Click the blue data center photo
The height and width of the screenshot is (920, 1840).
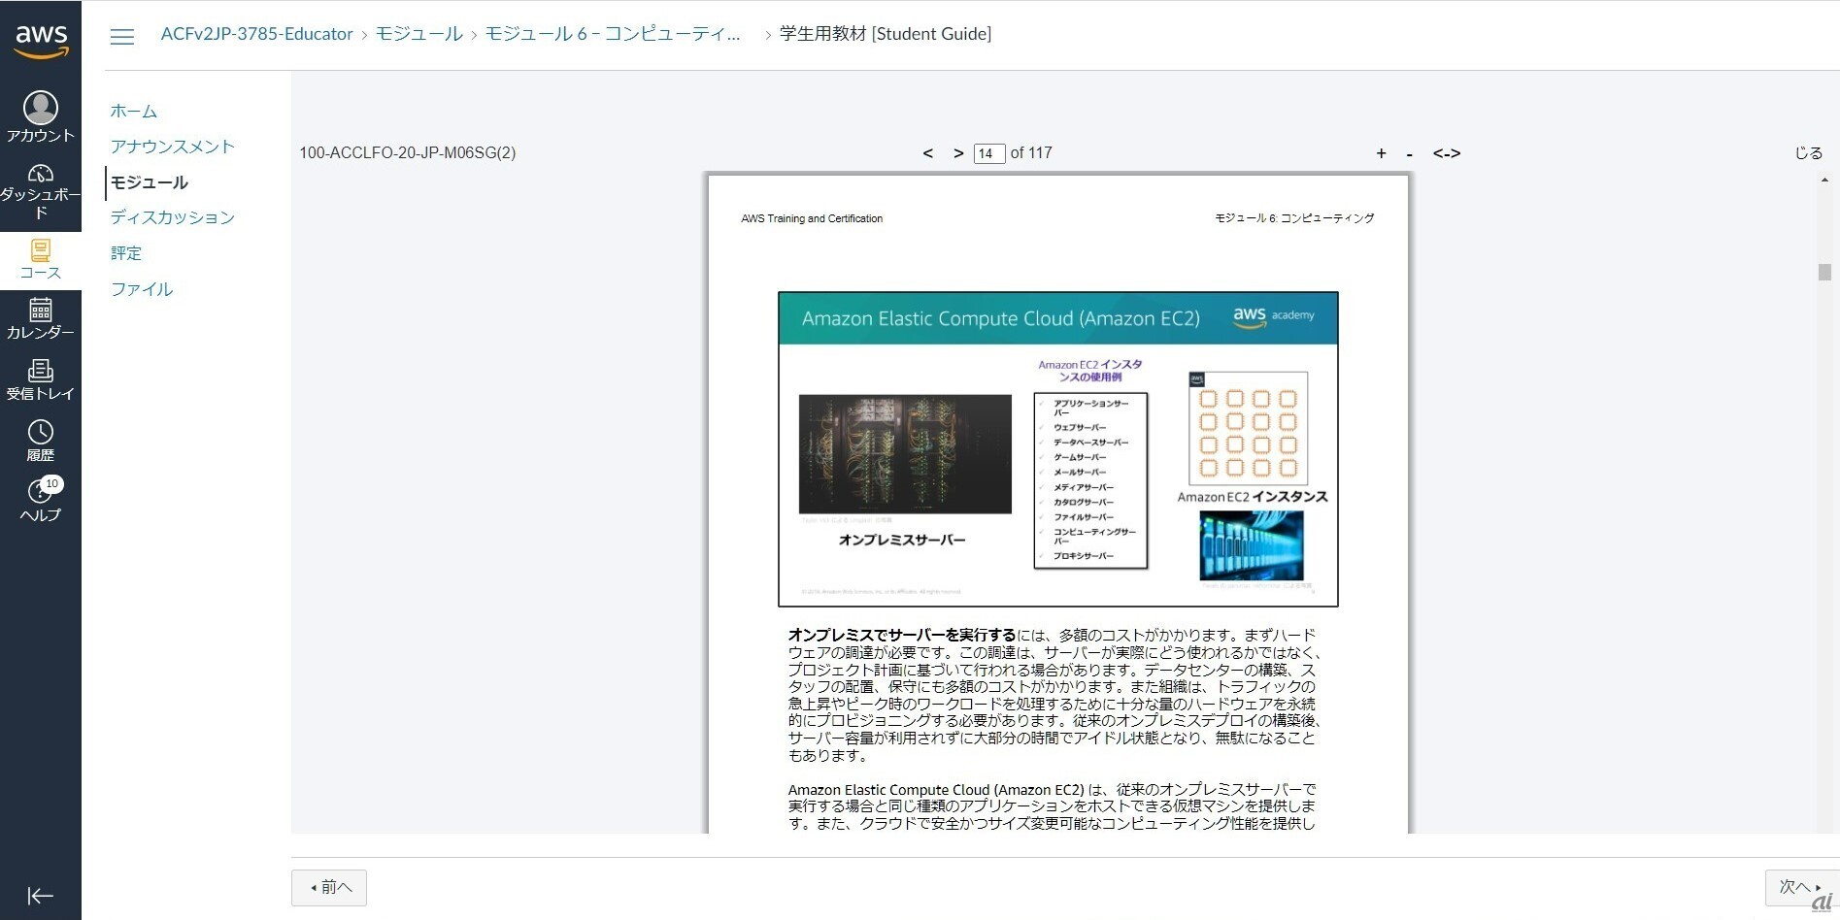pos(1252,546)
